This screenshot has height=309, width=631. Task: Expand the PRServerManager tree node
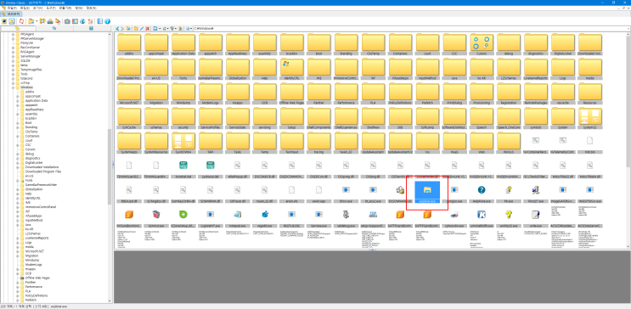pyautogui.click(x=13, y=39)
